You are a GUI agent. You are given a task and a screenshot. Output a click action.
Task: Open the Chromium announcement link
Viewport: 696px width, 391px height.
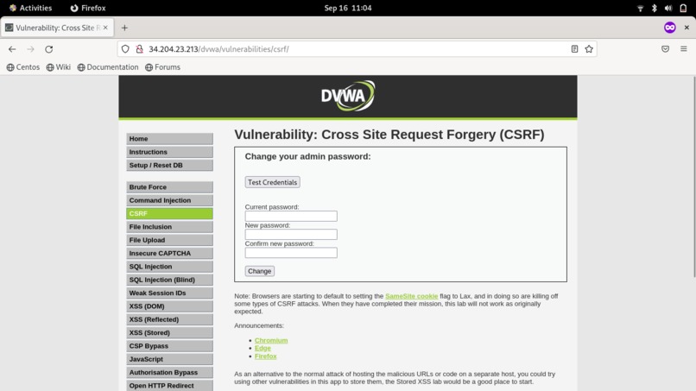(x=271, y=340)
